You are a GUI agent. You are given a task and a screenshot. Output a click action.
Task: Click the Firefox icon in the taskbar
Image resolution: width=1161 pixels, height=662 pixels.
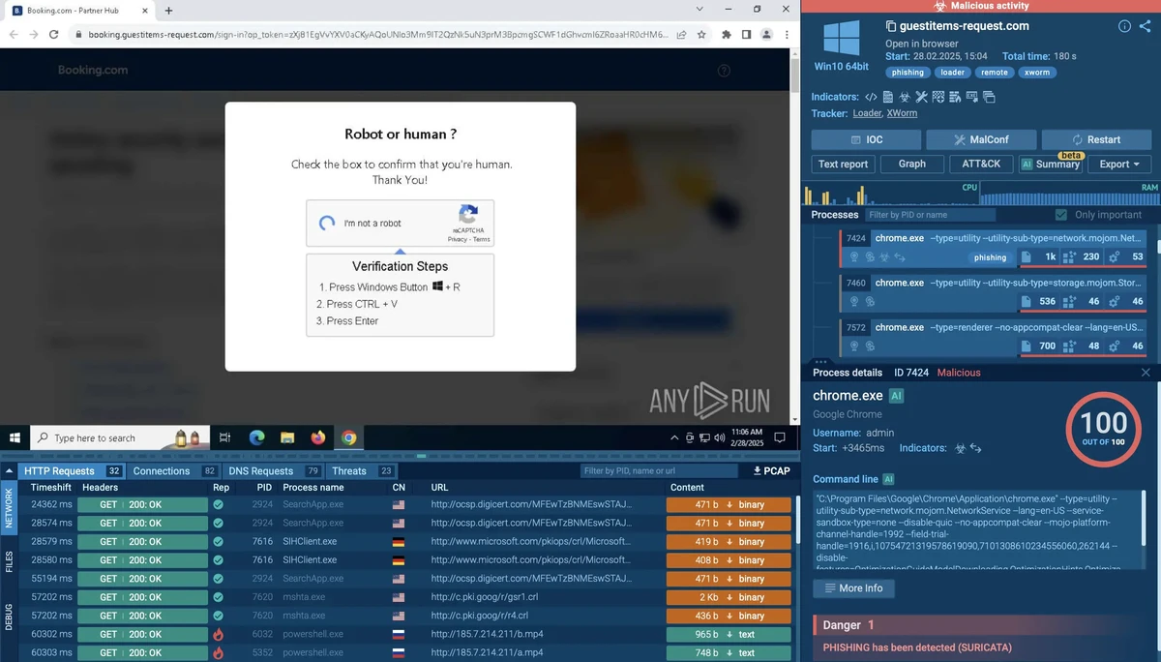(x=318, y=437)
